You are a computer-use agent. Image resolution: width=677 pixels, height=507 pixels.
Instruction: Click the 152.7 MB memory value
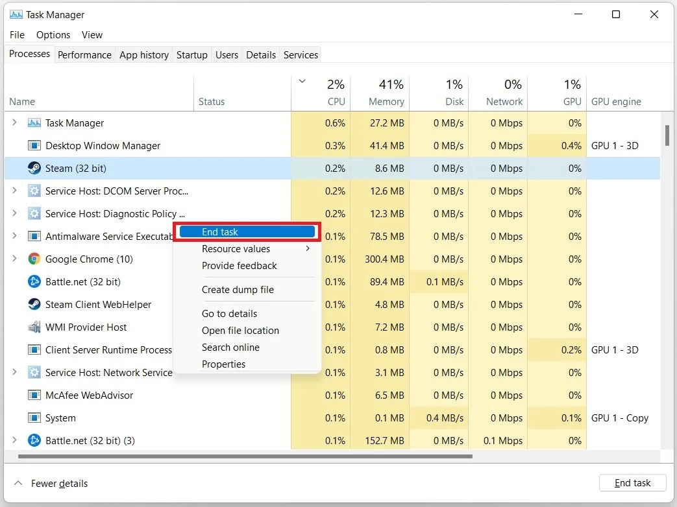[384, 441]
